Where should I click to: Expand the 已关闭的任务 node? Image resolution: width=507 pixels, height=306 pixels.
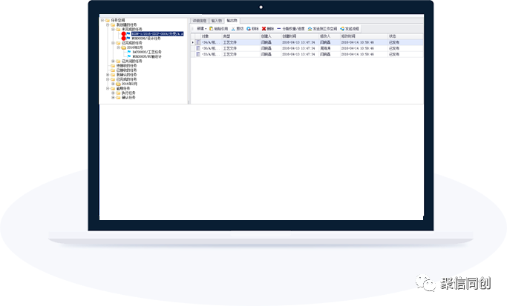point(113,61)
